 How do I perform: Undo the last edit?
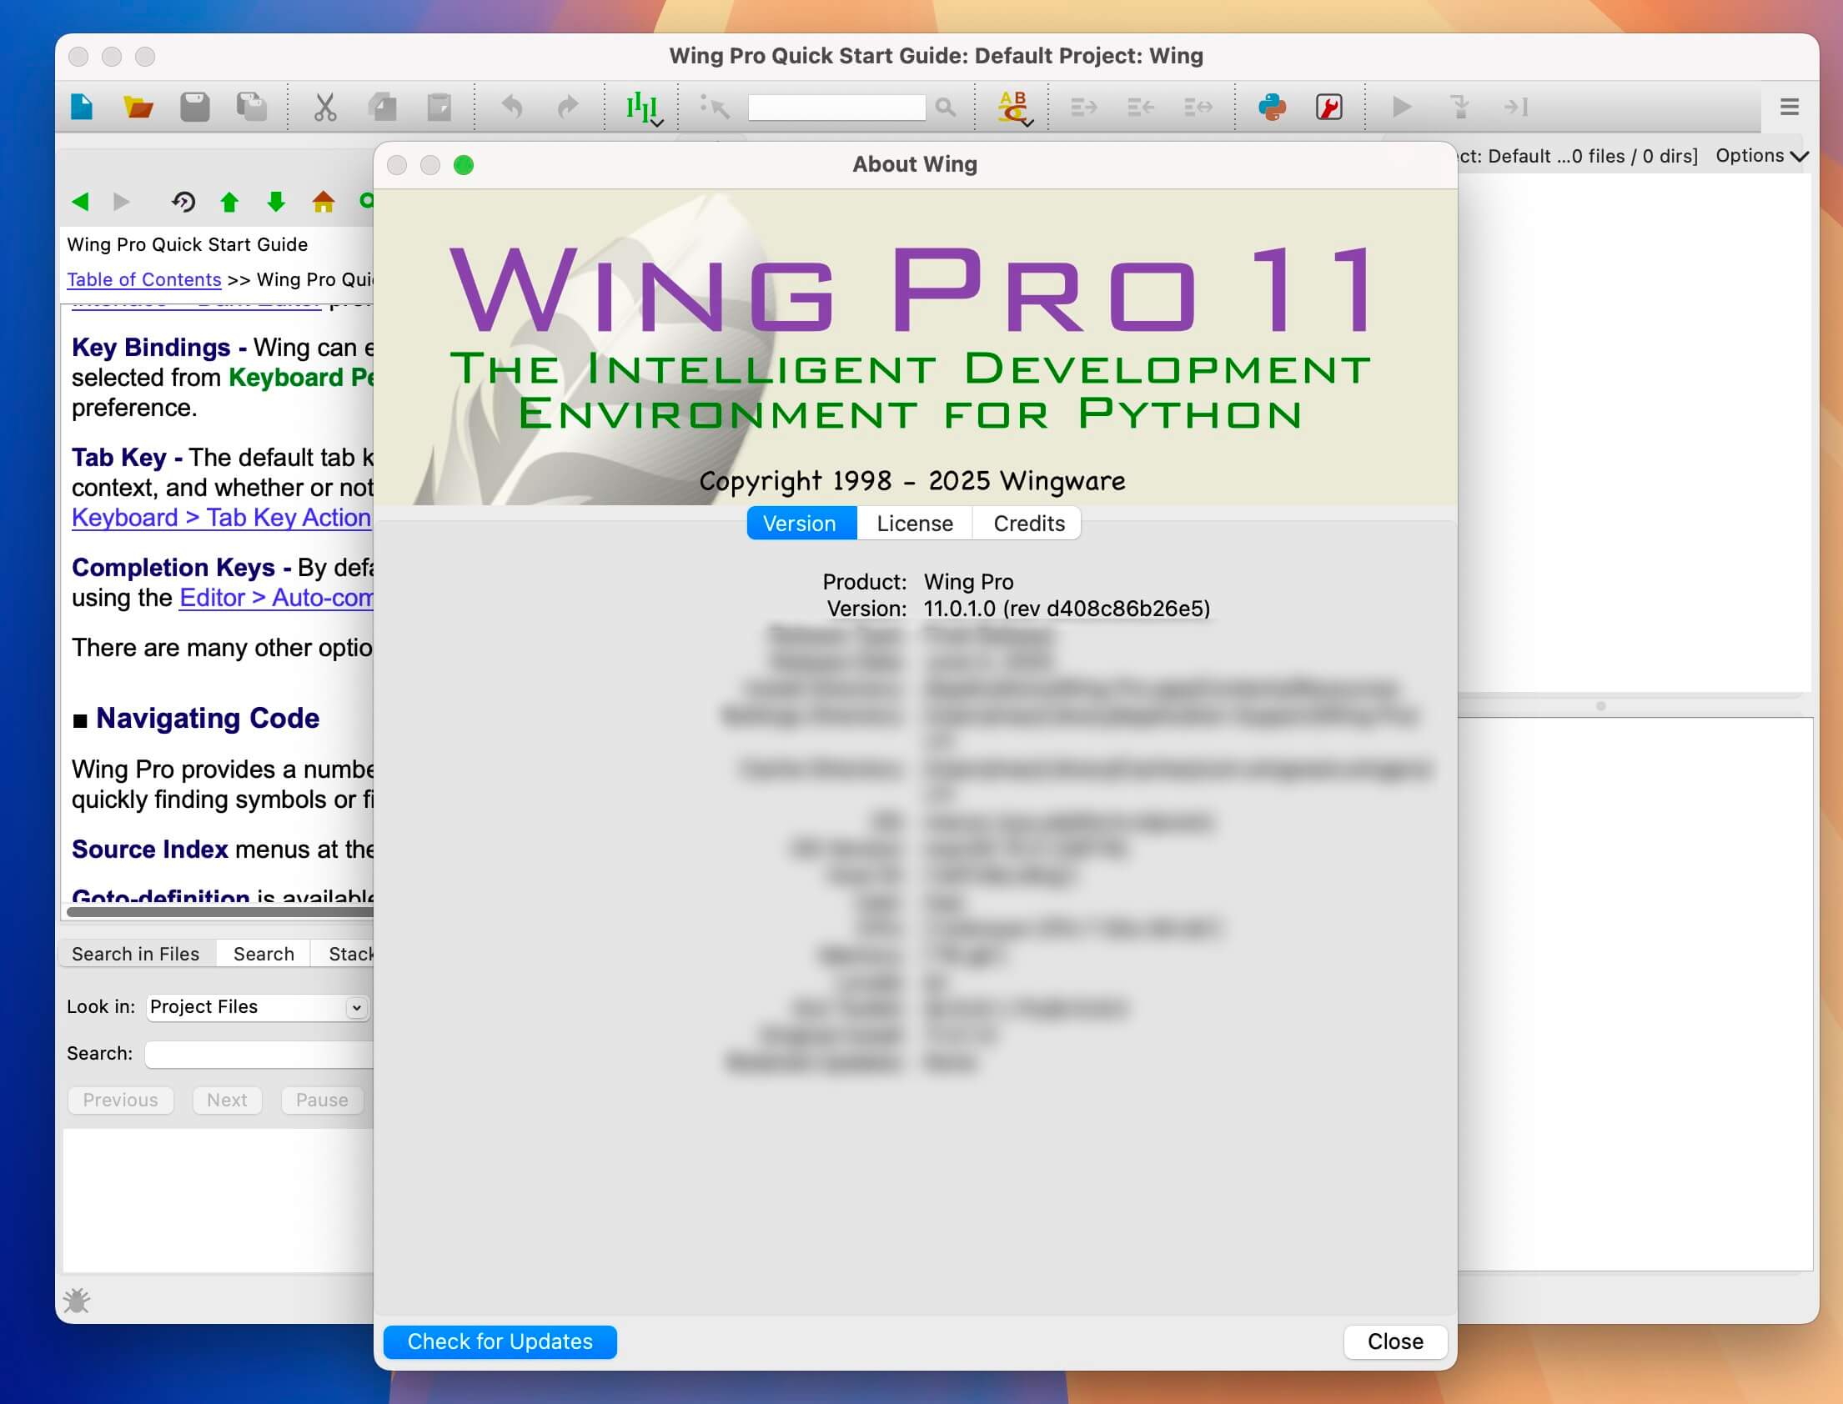512,107
